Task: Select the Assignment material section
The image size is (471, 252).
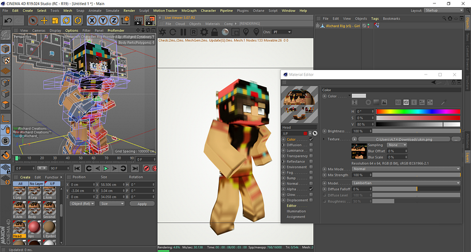Action: (296, 216)
